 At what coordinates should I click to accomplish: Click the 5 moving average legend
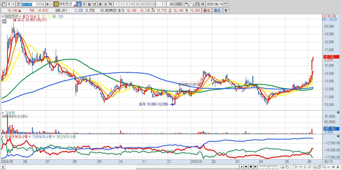pos(38,16)
